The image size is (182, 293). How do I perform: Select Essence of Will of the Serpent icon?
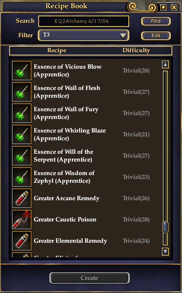(22, 156)
